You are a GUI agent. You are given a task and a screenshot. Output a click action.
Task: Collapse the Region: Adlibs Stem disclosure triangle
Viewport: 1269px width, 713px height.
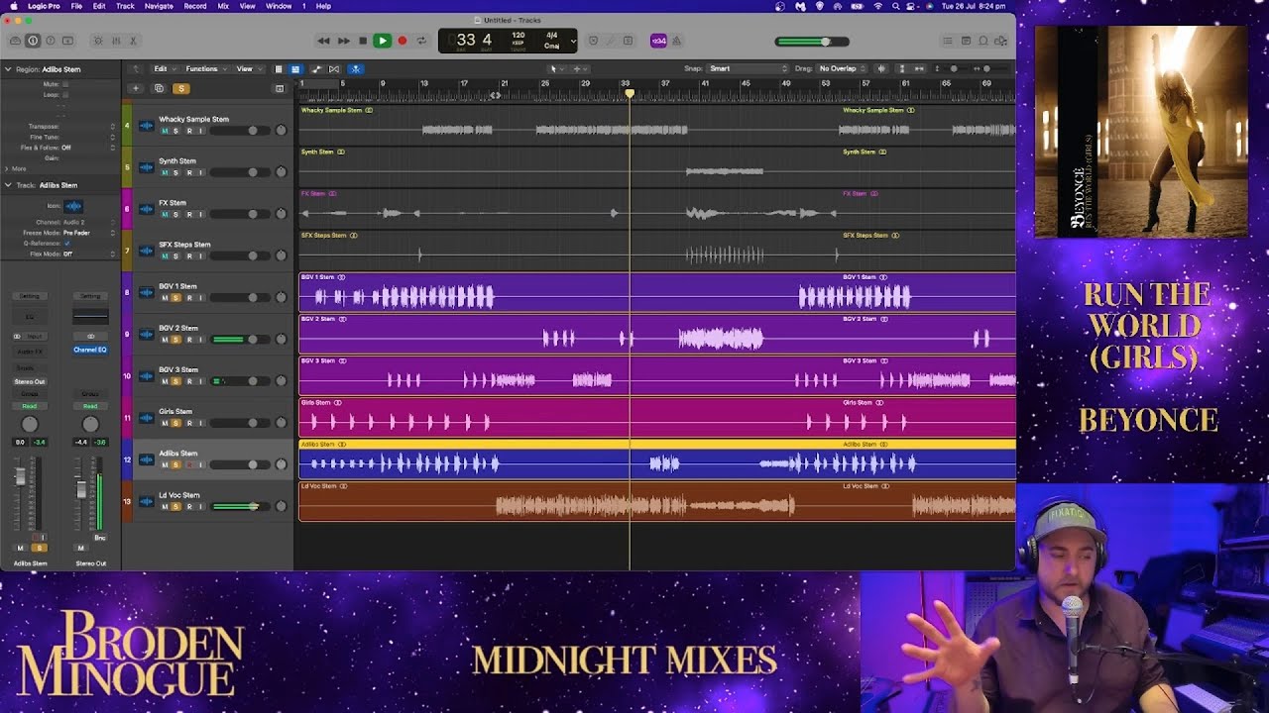8,69
